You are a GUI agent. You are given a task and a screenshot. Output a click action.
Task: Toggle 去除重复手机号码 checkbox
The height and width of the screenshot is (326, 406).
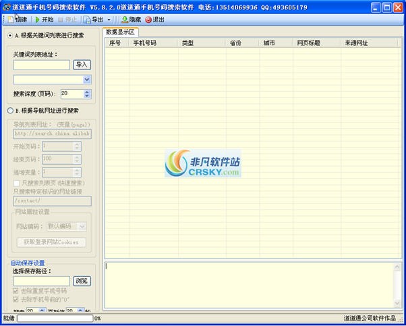tap(16, 291)
